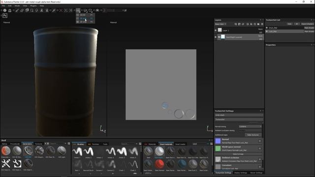
Task: Open the Drum_Mat main shader dropdown
Action: click(x=309, y=28)
